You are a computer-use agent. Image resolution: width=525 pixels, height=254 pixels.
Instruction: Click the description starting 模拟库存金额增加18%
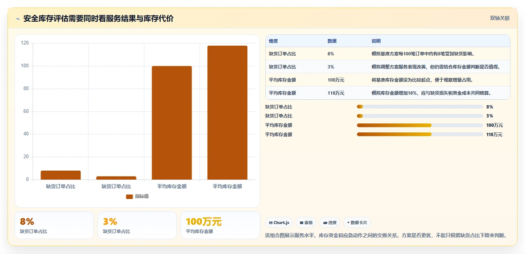pyautogui.click(x=432, y=93)
